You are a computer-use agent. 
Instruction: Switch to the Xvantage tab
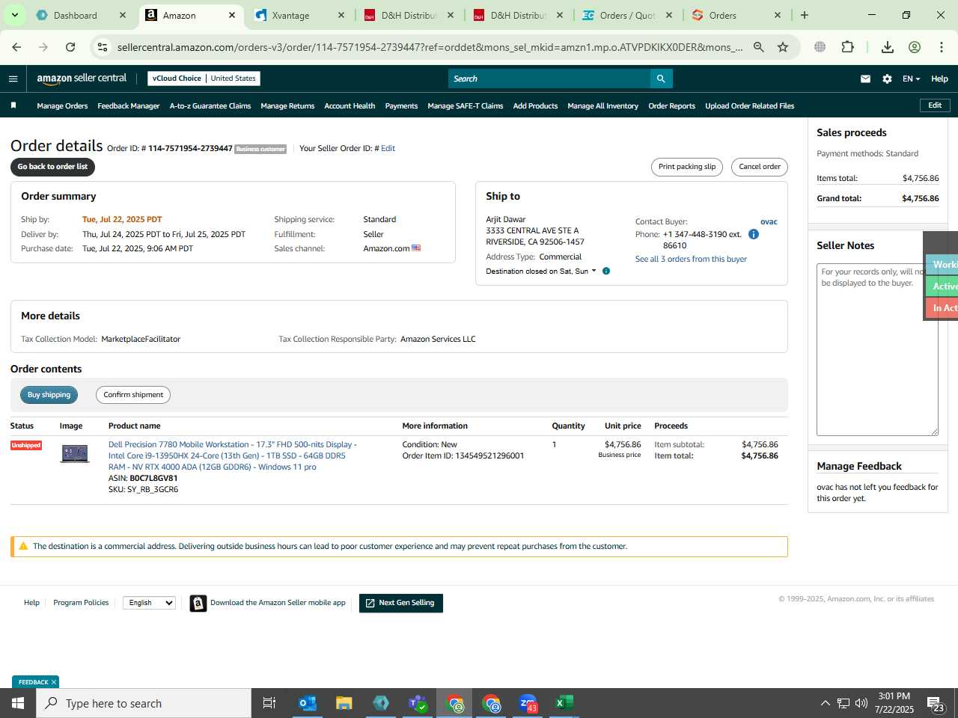pos(299,15)
